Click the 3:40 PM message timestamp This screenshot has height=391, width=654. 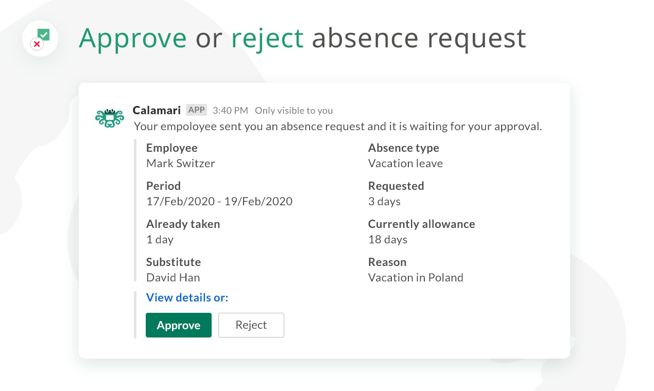230,111
